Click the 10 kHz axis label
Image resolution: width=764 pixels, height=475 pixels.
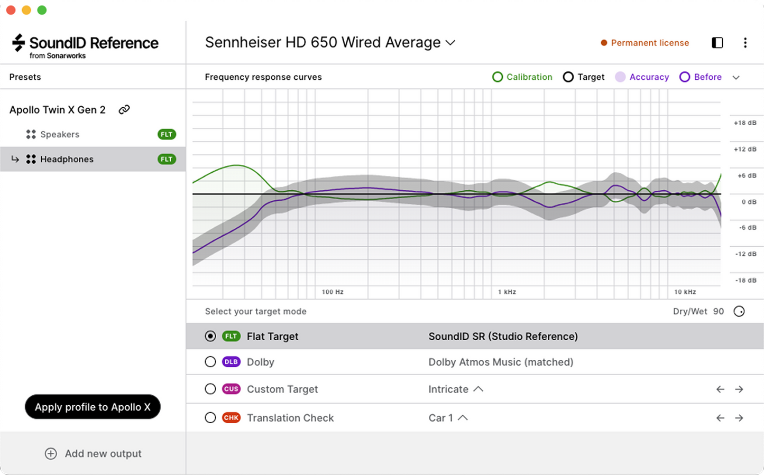(x=685, y=292)
